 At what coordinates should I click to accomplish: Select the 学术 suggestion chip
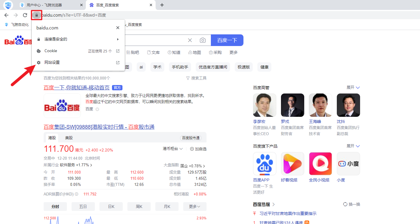point(157,67)
